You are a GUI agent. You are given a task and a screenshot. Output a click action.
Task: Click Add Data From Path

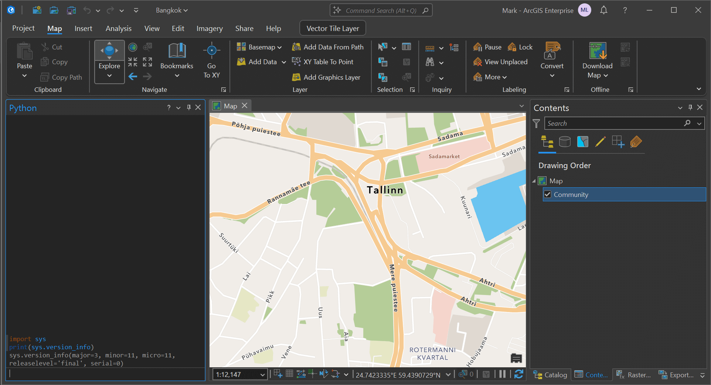tap(327, 47)
